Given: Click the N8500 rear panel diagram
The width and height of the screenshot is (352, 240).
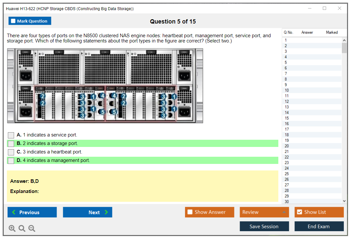Looking at the screenshot, I should (x=105, y=86).
